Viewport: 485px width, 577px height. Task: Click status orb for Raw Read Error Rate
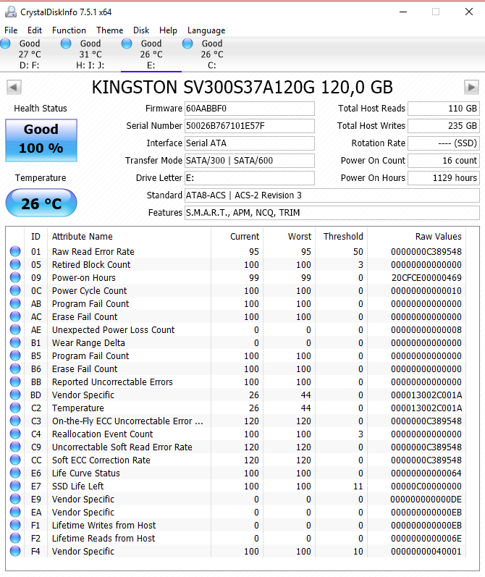click(x=15, y=251)
